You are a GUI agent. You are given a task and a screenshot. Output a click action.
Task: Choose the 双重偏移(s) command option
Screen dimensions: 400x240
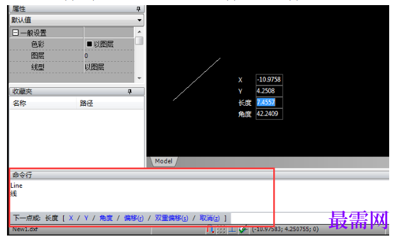click(171, 218)
